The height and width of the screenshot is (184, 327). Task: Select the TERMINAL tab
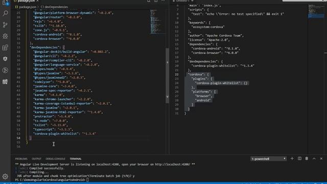(x=76, y=159)
